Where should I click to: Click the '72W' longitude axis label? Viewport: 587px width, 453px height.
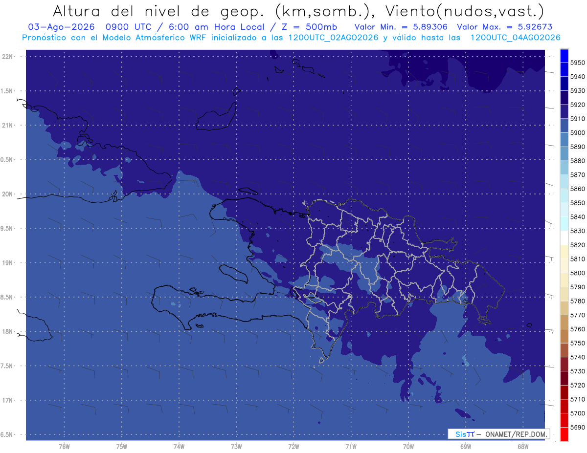click(x=293, y=446)
